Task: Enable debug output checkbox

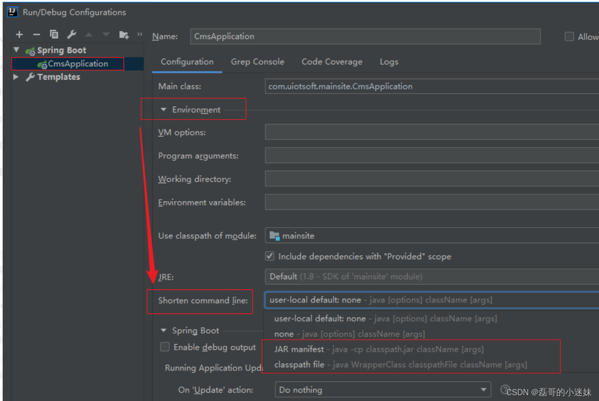Action: pyautogui.click(x=165, y=347)
